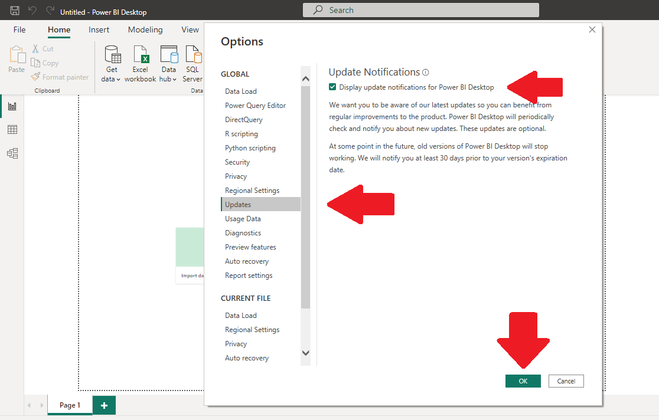Click the options list scroll down arrow

(x=305, y=353)
